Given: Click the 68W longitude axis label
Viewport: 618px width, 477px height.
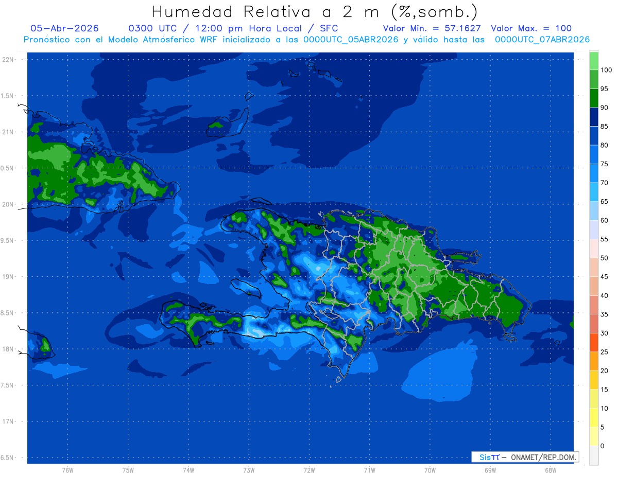Looking at the screenshot, I should [551, 470].
